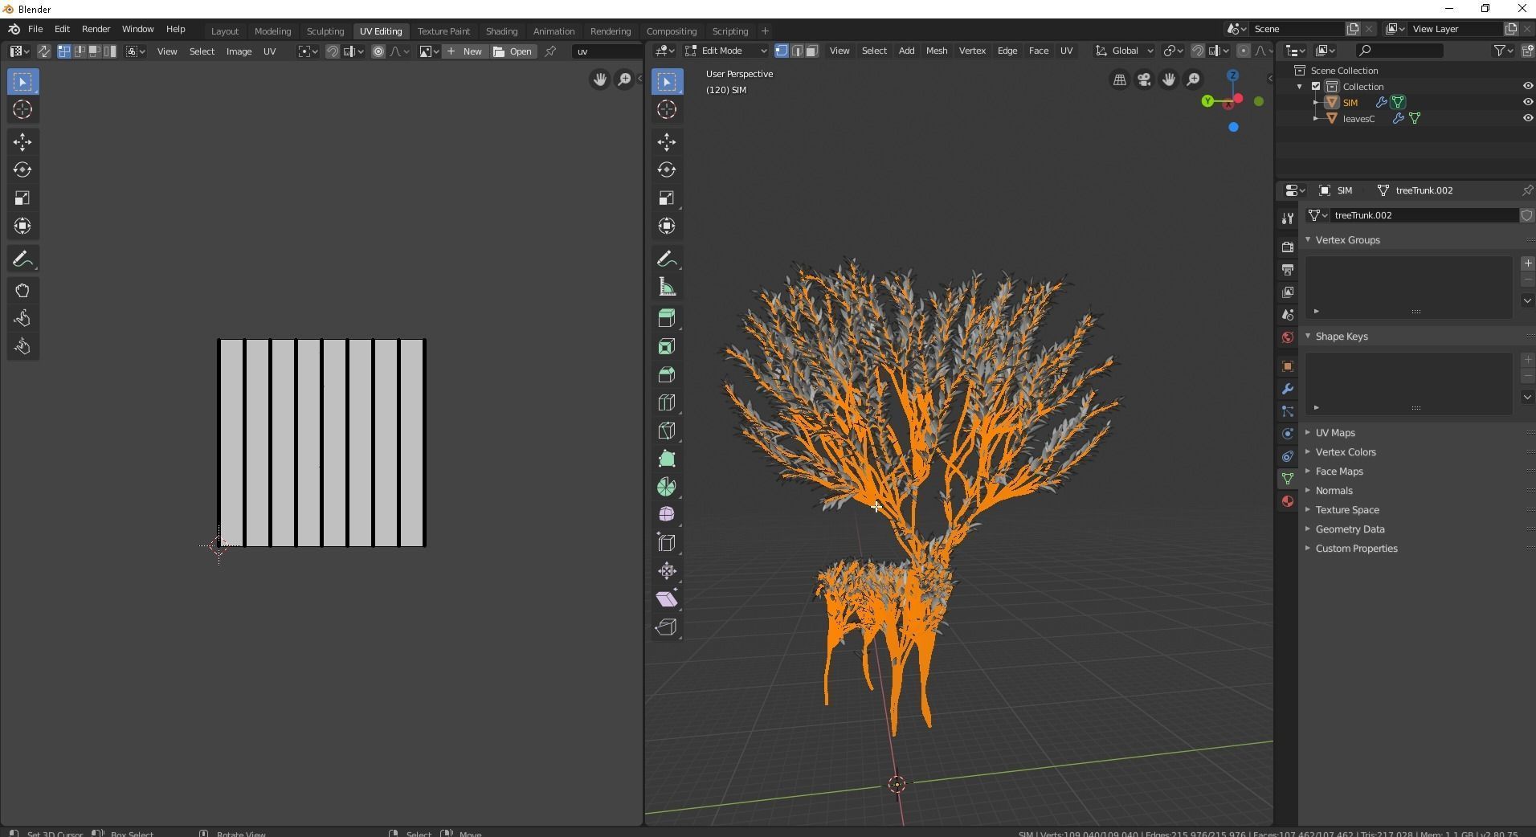Open the Modifiers properties tab
Image resolution: width=1536 pixels, height=837 pixels.
[x=1288, y=389]
